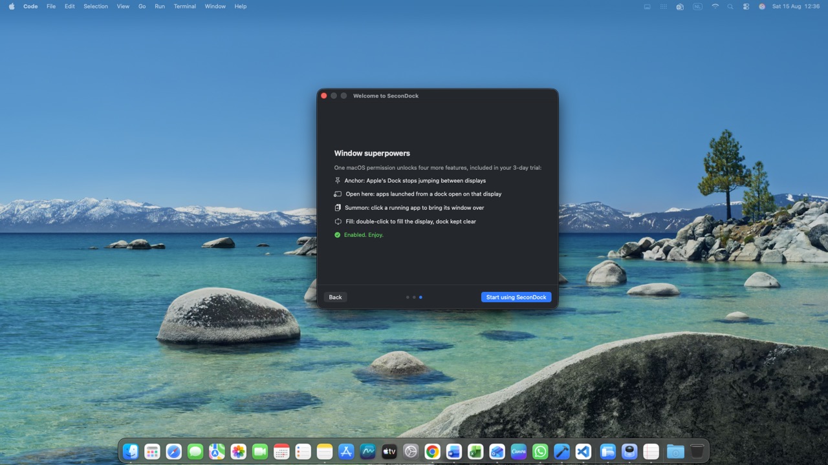Image resolution: width=828 pixels, height=465 pixels.
Task: Click the 'Enabled. Enjoy.' status text
Action: (x=364, y=235)
